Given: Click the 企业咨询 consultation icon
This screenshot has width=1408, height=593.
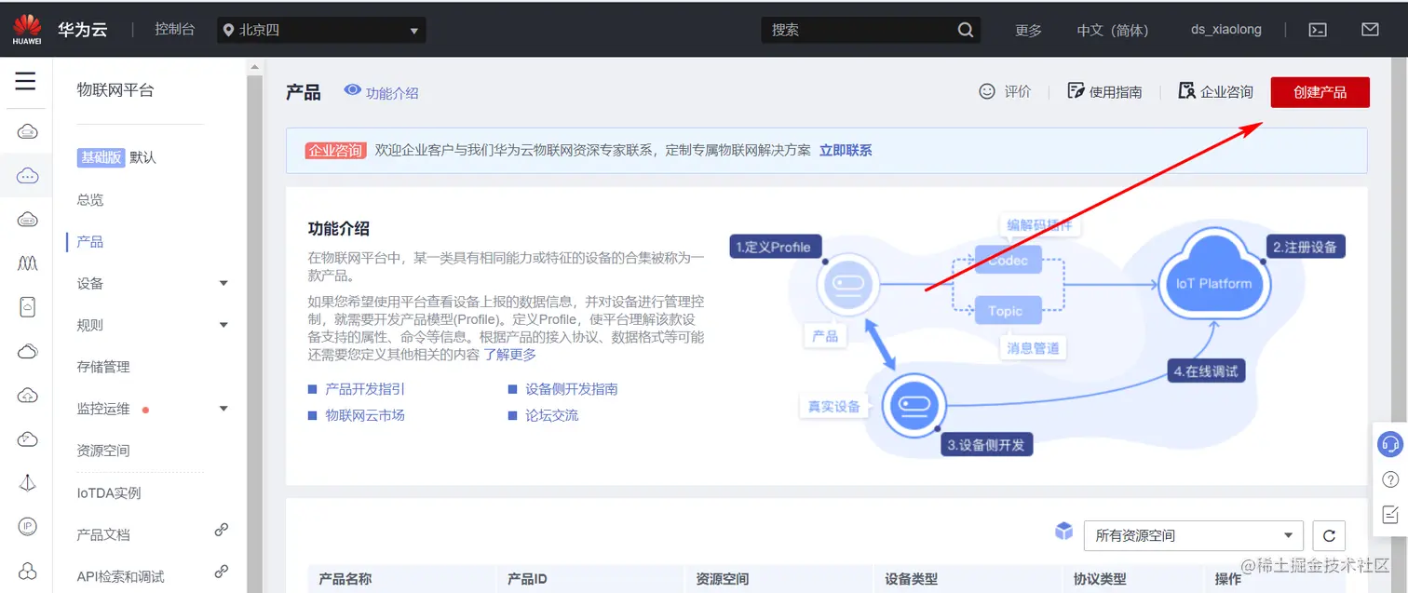Looking at the screenshot, I should click(1186, 91).
